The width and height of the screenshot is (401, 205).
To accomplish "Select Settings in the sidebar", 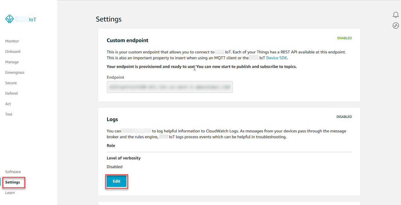I will point(13,182).
